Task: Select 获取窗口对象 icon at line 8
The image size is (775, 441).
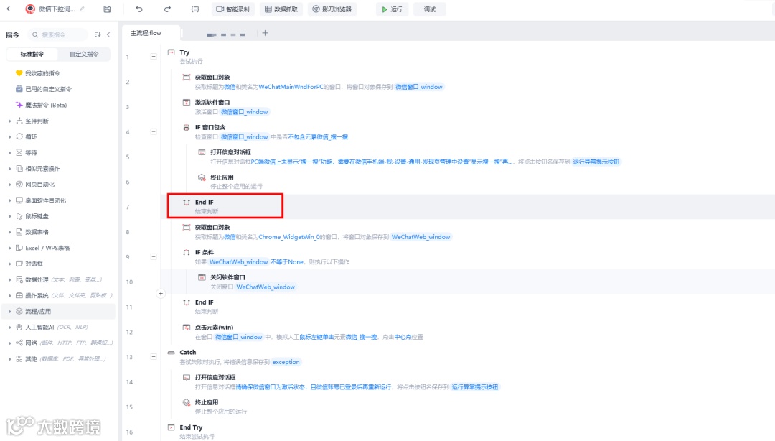Action: (187, 227)
